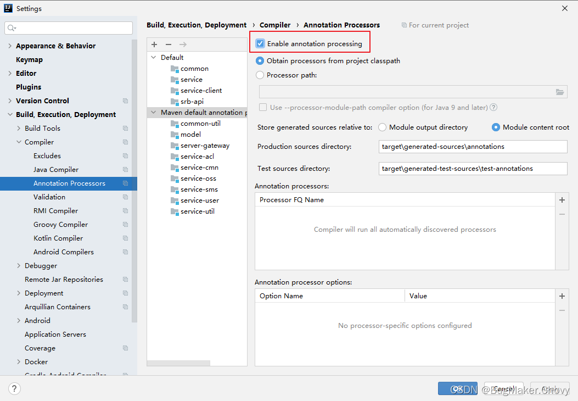
Task: Click project-level icon beside Java Compiler
Action: click(x=125, y=170)
